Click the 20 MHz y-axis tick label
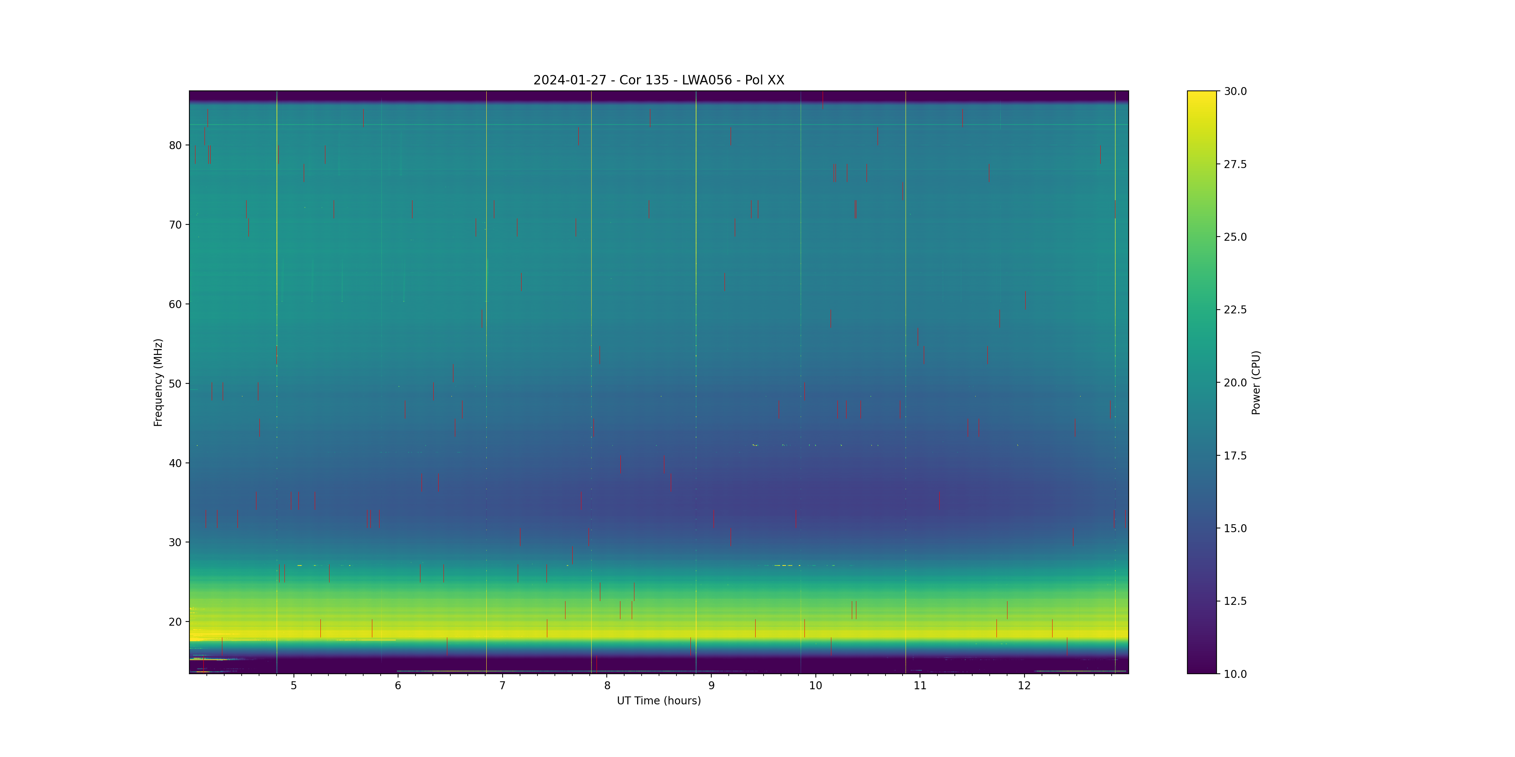 (x=175, y=622)
